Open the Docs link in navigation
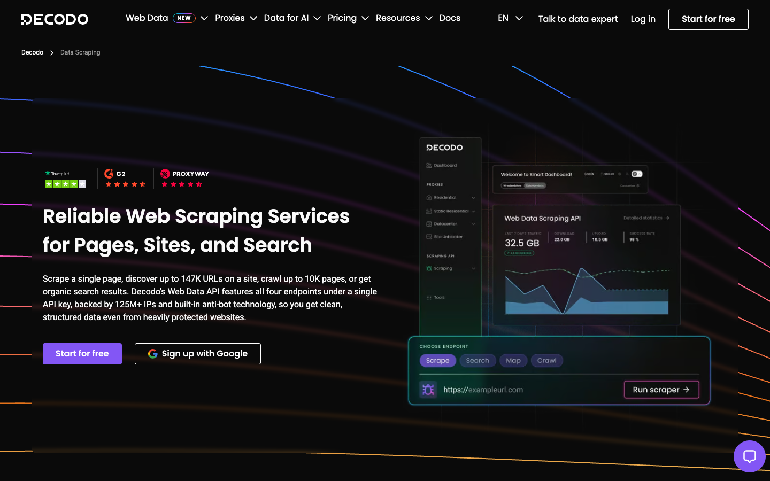 [450, 18]
